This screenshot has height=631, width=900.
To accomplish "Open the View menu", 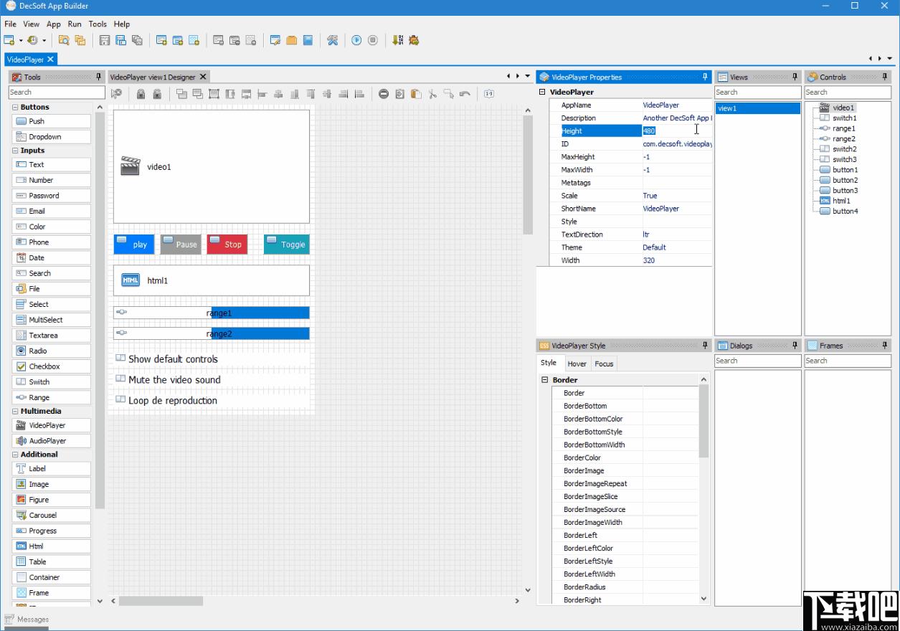I will (32, 24).
